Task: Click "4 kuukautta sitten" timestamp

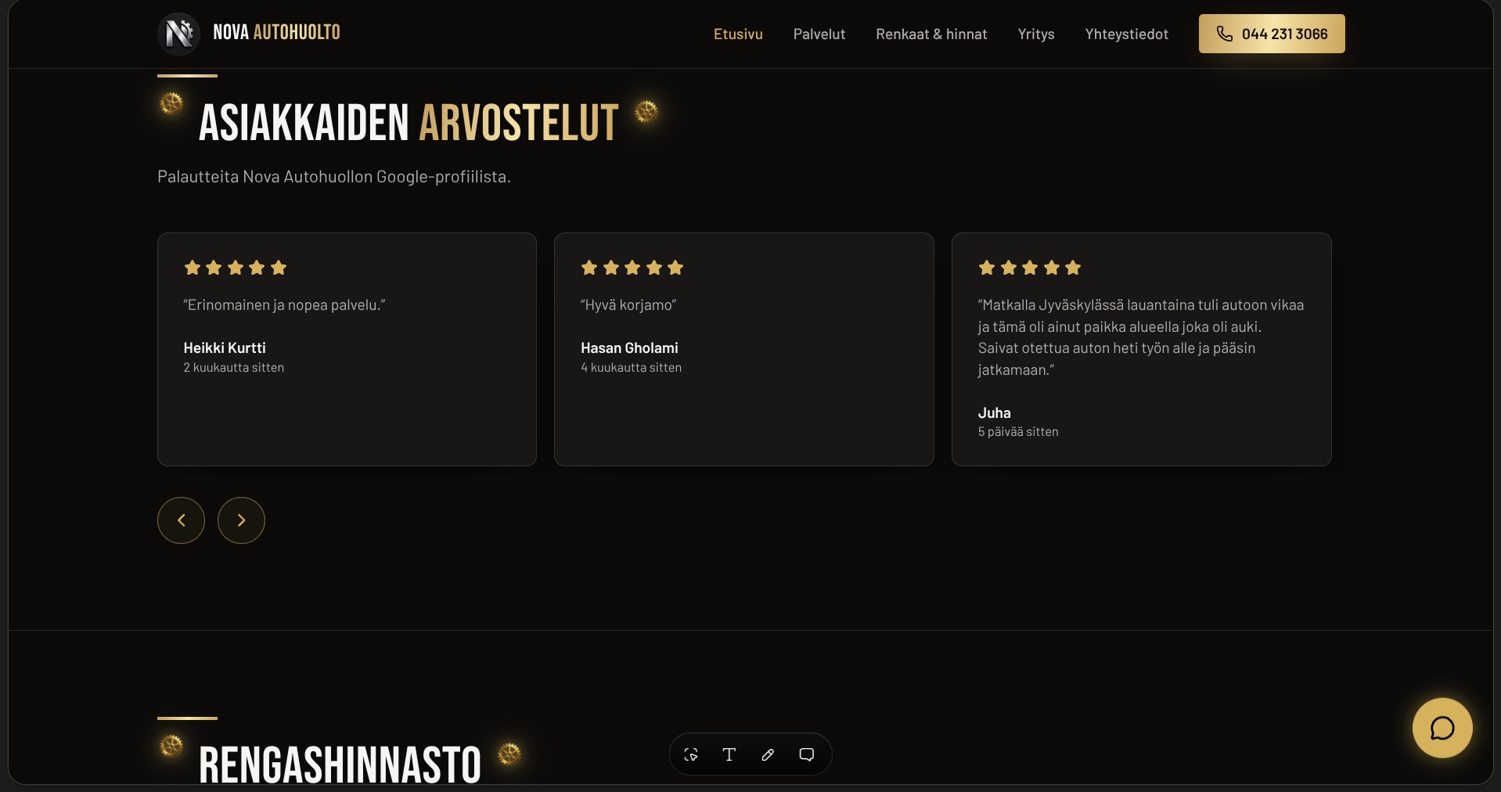Action: (x=631, y=368)
